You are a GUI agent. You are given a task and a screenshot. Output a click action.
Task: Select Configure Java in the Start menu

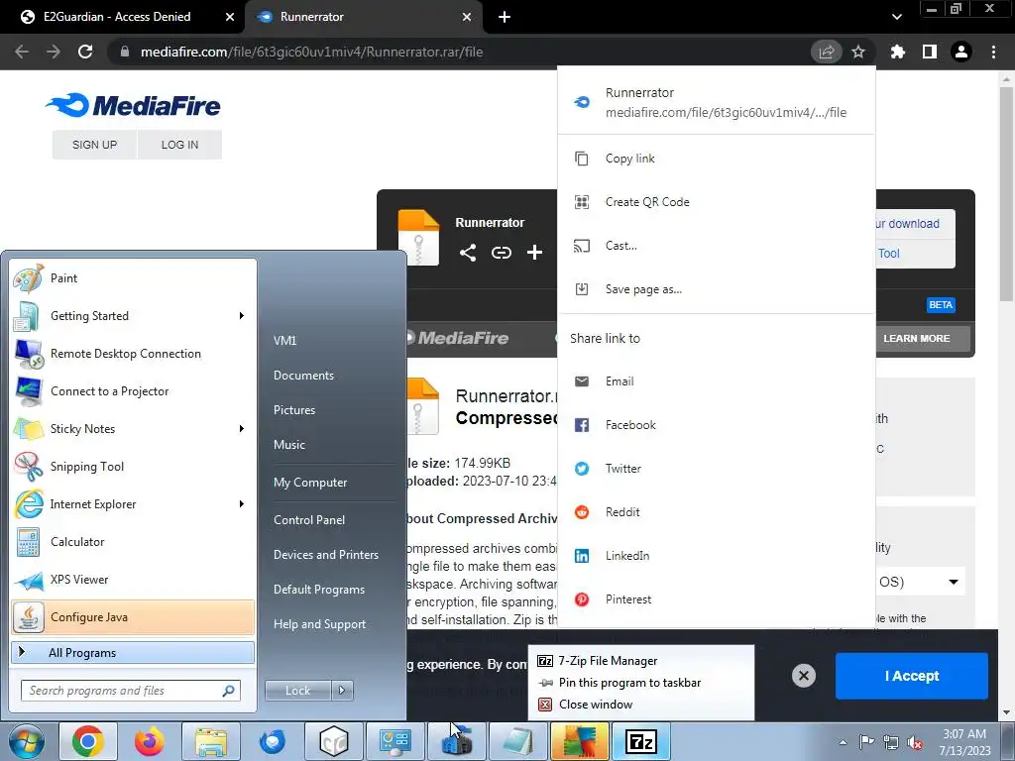(133, 616)
